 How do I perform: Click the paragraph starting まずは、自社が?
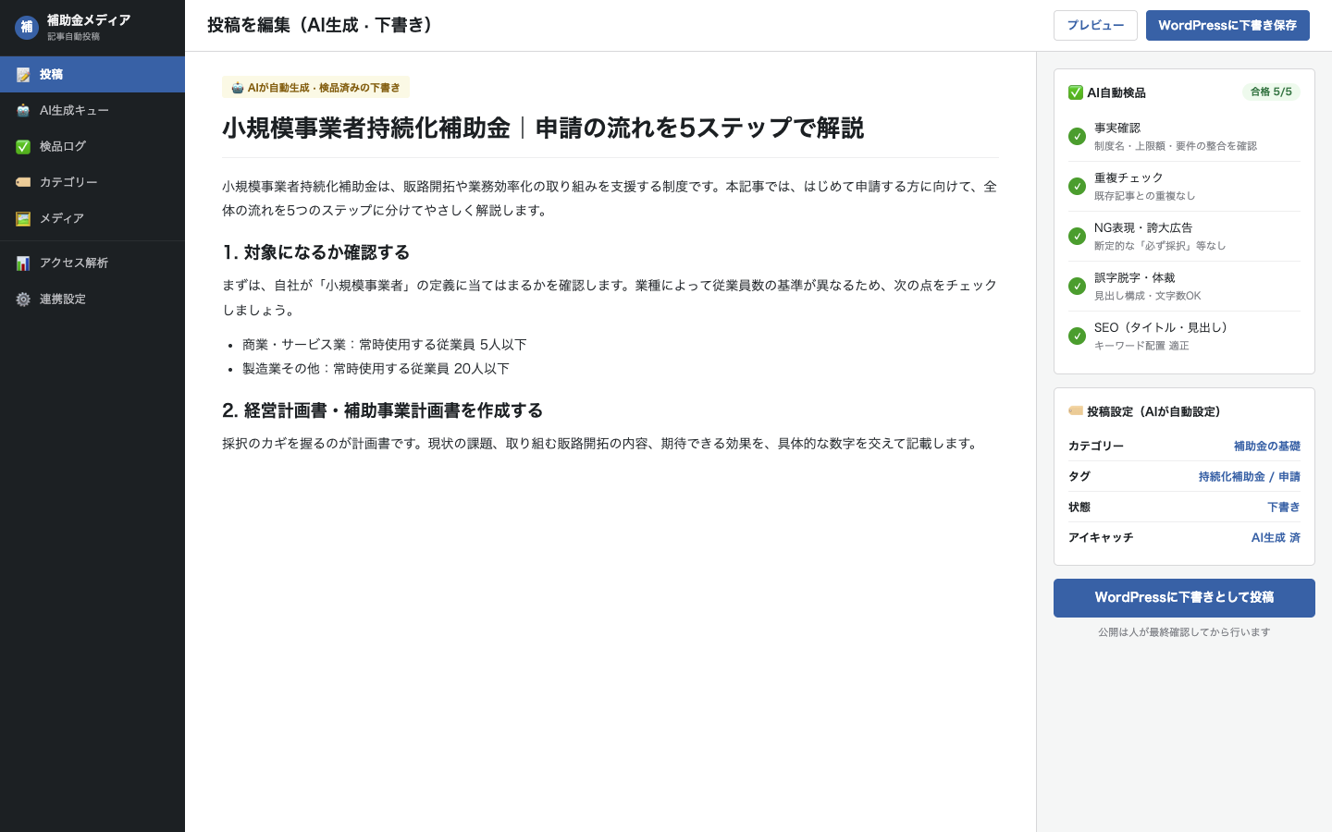click(610, 298)
